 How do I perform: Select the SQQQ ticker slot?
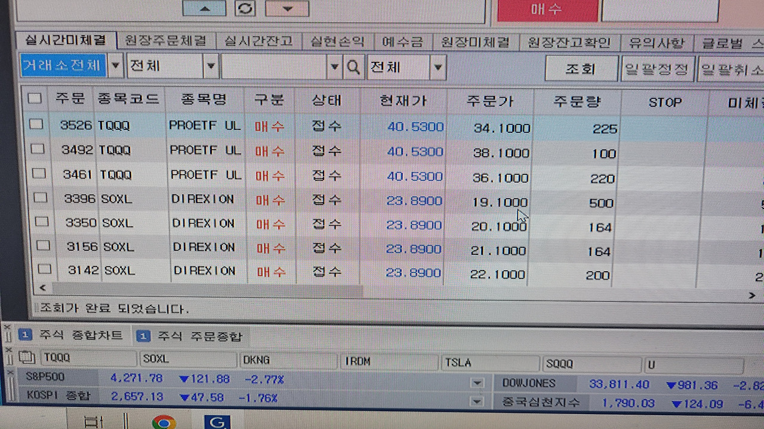[592, 364]
